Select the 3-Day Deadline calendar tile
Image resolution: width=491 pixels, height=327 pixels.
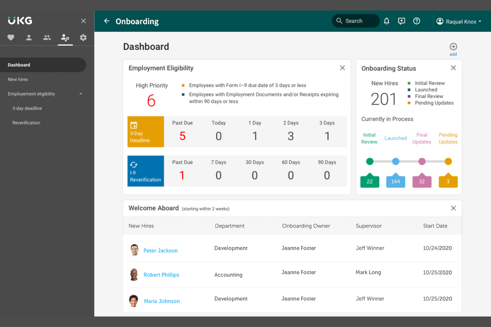[145, 132]
